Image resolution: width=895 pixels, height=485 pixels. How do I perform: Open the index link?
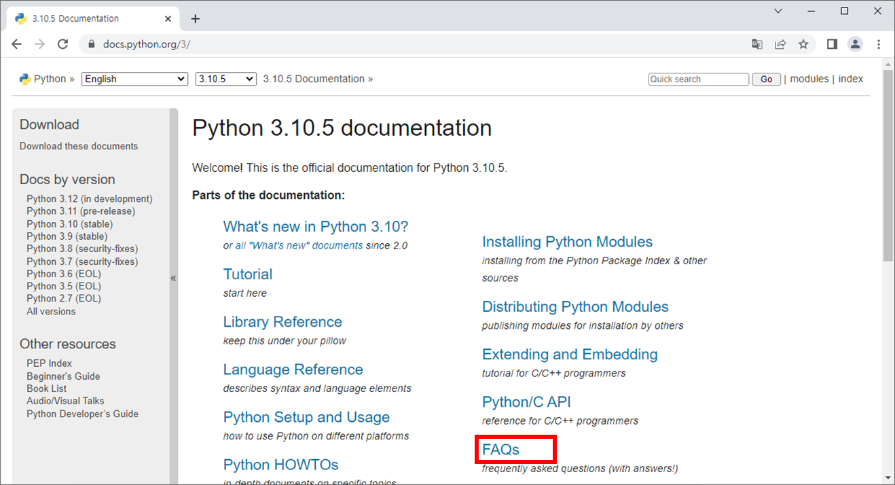[x=850, y=79]
